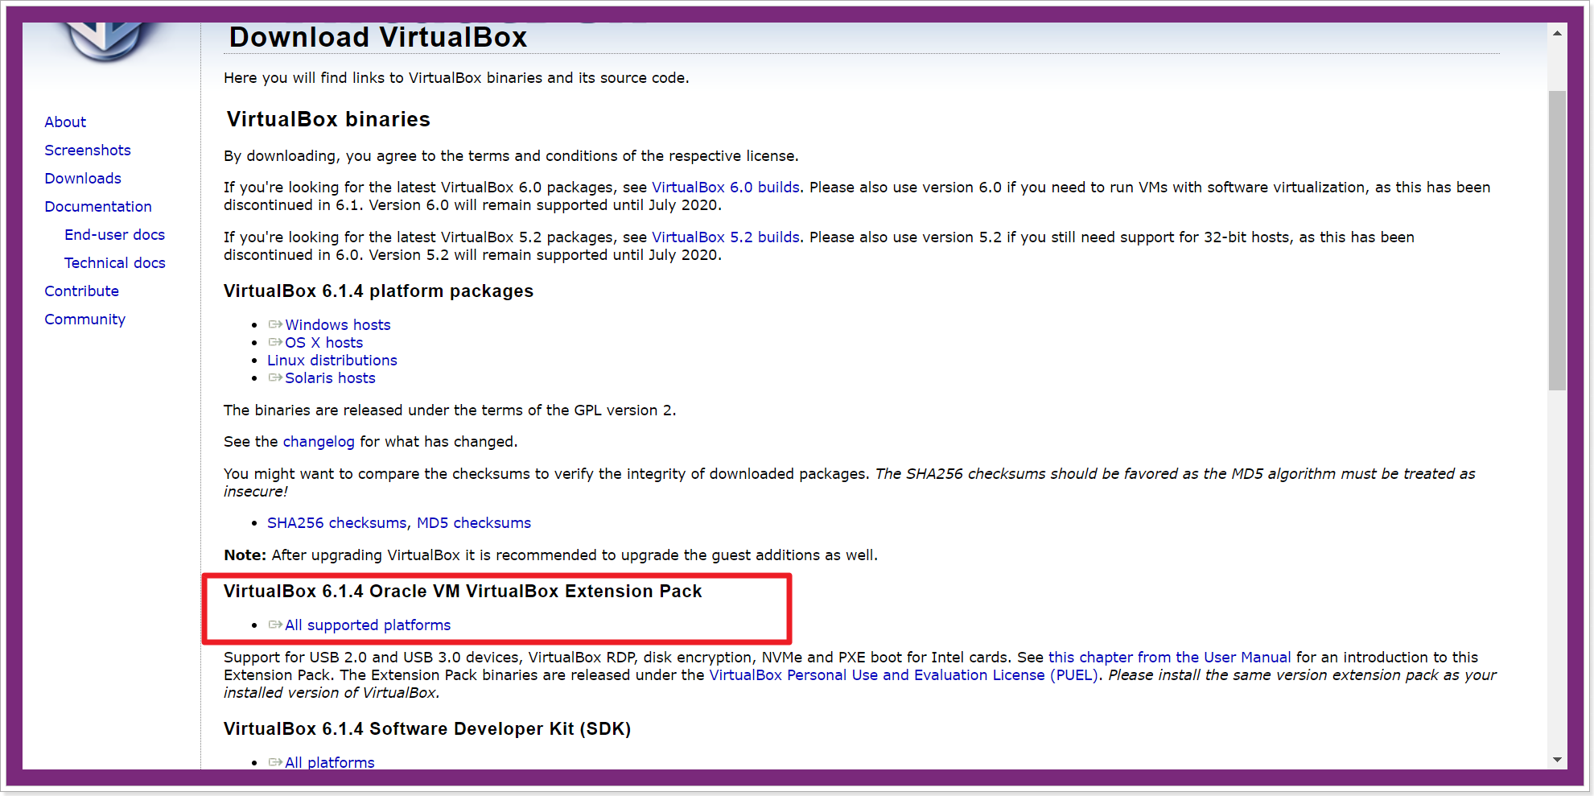Image resolution: width=1594 pixels, height=796 pixels.
Task: Click the scrollbar up arrow
Action: pos(1557,33)
